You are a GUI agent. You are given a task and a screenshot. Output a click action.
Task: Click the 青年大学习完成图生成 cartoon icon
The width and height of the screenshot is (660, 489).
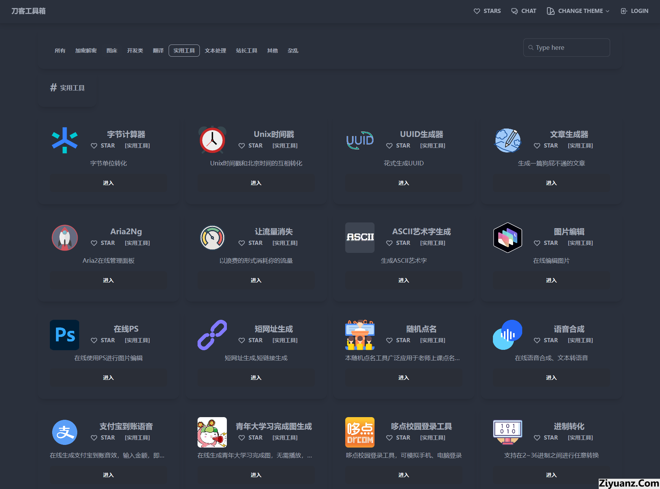point(212,432)
